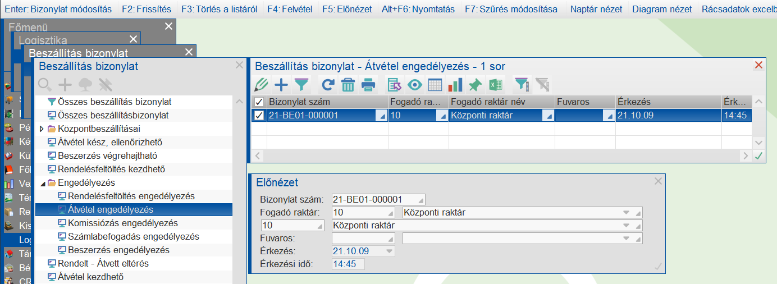Click the trash can delete icon
The width and height of the screenshot is (777, 284).
(348, 85)
